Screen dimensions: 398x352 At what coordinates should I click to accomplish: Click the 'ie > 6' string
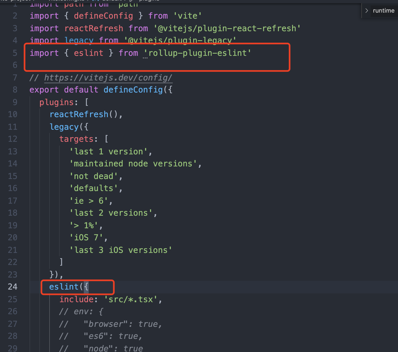89,201
